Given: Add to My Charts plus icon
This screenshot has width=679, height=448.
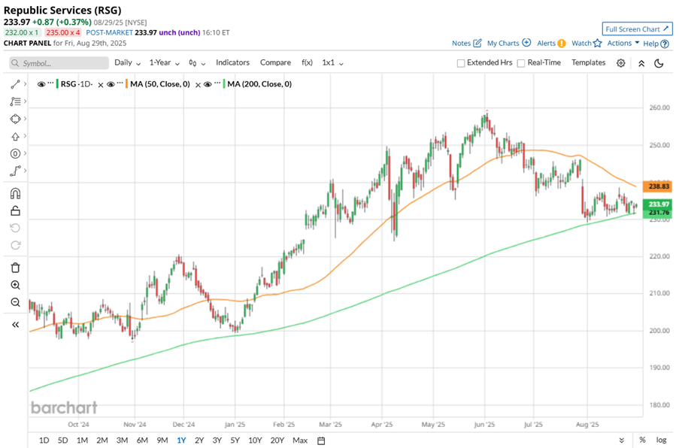Looking at the screenshot, I should click(526, 42).
